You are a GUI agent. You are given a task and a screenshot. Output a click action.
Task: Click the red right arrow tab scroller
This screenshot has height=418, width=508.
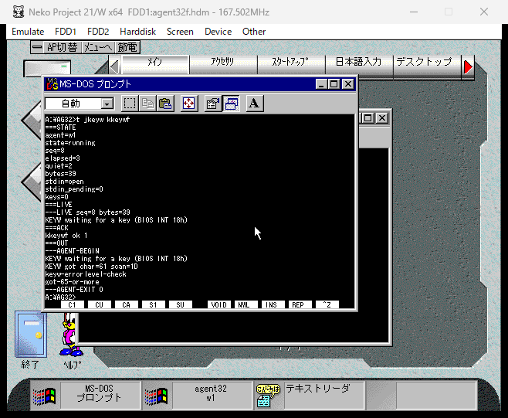coord(468,67)
